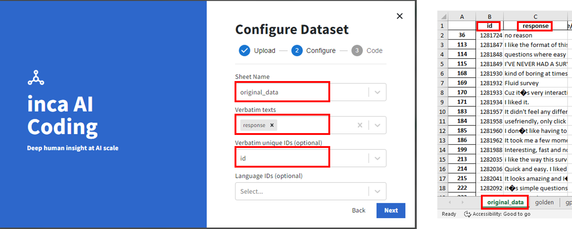Expand the Language IDs dropdown arrow

pyautogui.click(x=377, y=191)
